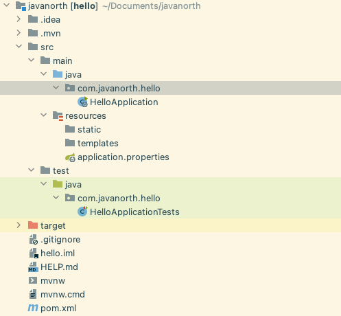341x316 pixels.
Task: Expand the .idea folder
Action: (19, 19)
